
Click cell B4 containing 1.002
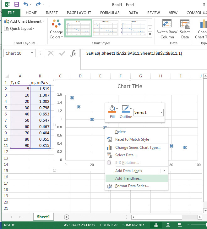pyautogui.click(x=40, y=101)
